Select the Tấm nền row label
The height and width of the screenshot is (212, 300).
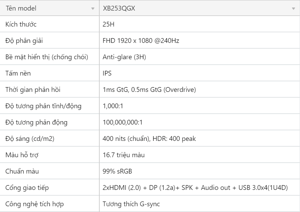click(x=49, y=73)
